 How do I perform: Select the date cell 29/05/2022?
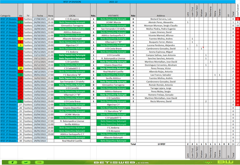[x=40, y=141]
